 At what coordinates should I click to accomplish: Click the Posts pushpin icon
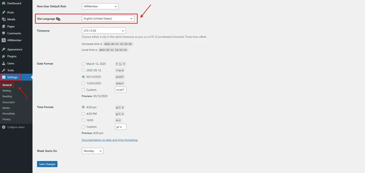pyautogui.click(x=3, y=12)
